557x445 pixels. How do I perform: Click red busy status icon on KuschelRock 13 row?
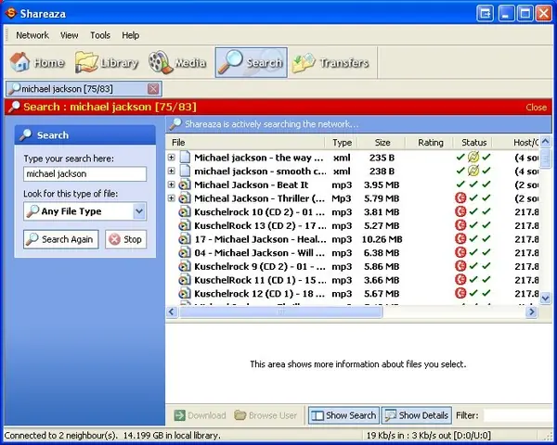[x=460, y=225]
